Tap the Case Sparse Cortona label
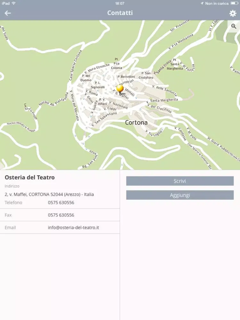Screen dimensions: 240x320 coord(75,65)
